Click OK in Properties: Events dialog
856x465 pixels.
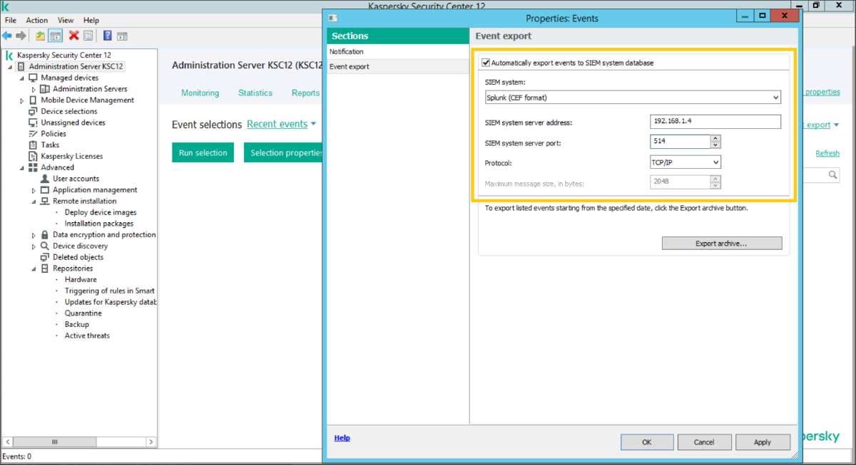coord(647,442)
